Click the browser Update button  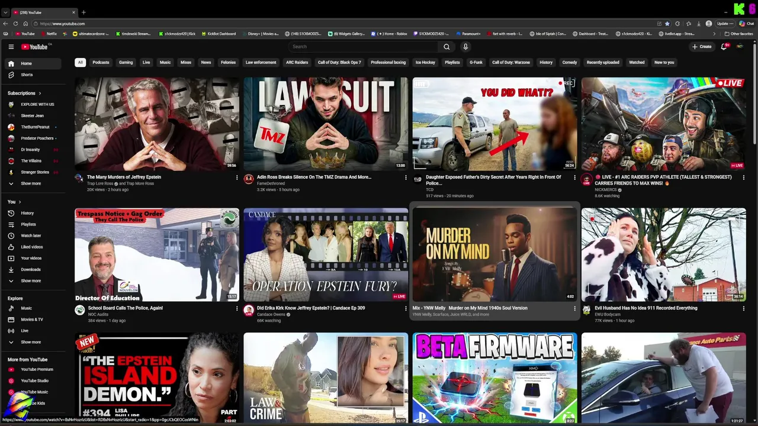(725, 24)
